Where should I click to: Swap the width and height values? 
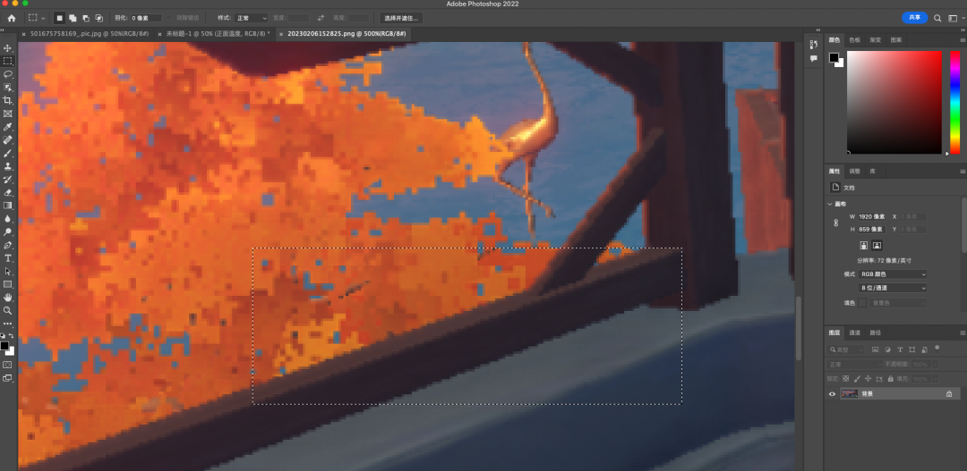[x=321, y=18]
